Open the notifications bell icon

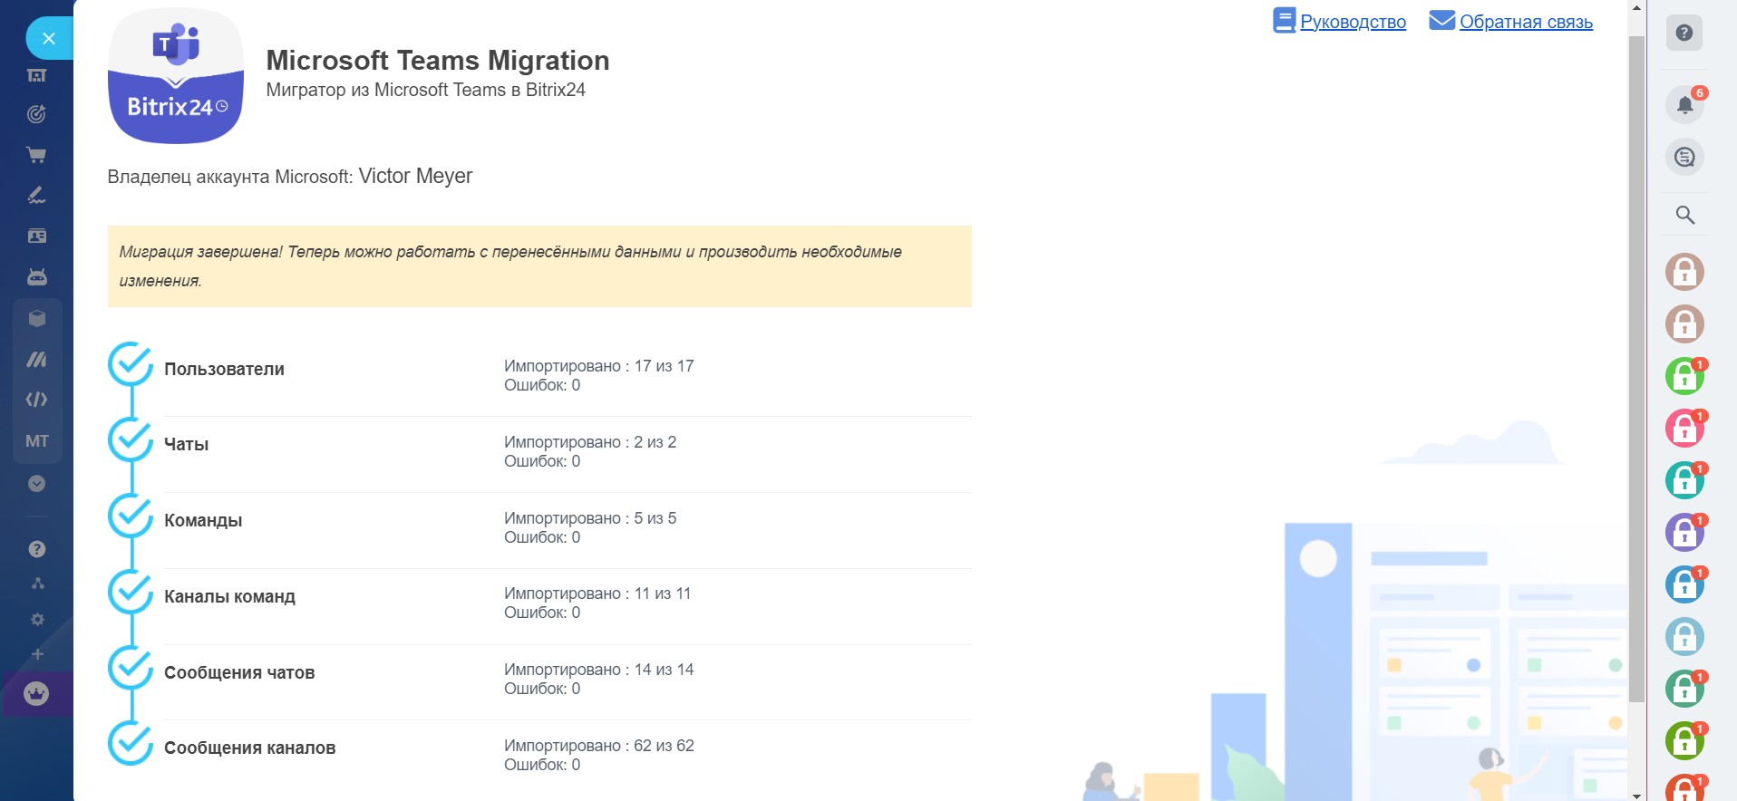coord(1684,105)
